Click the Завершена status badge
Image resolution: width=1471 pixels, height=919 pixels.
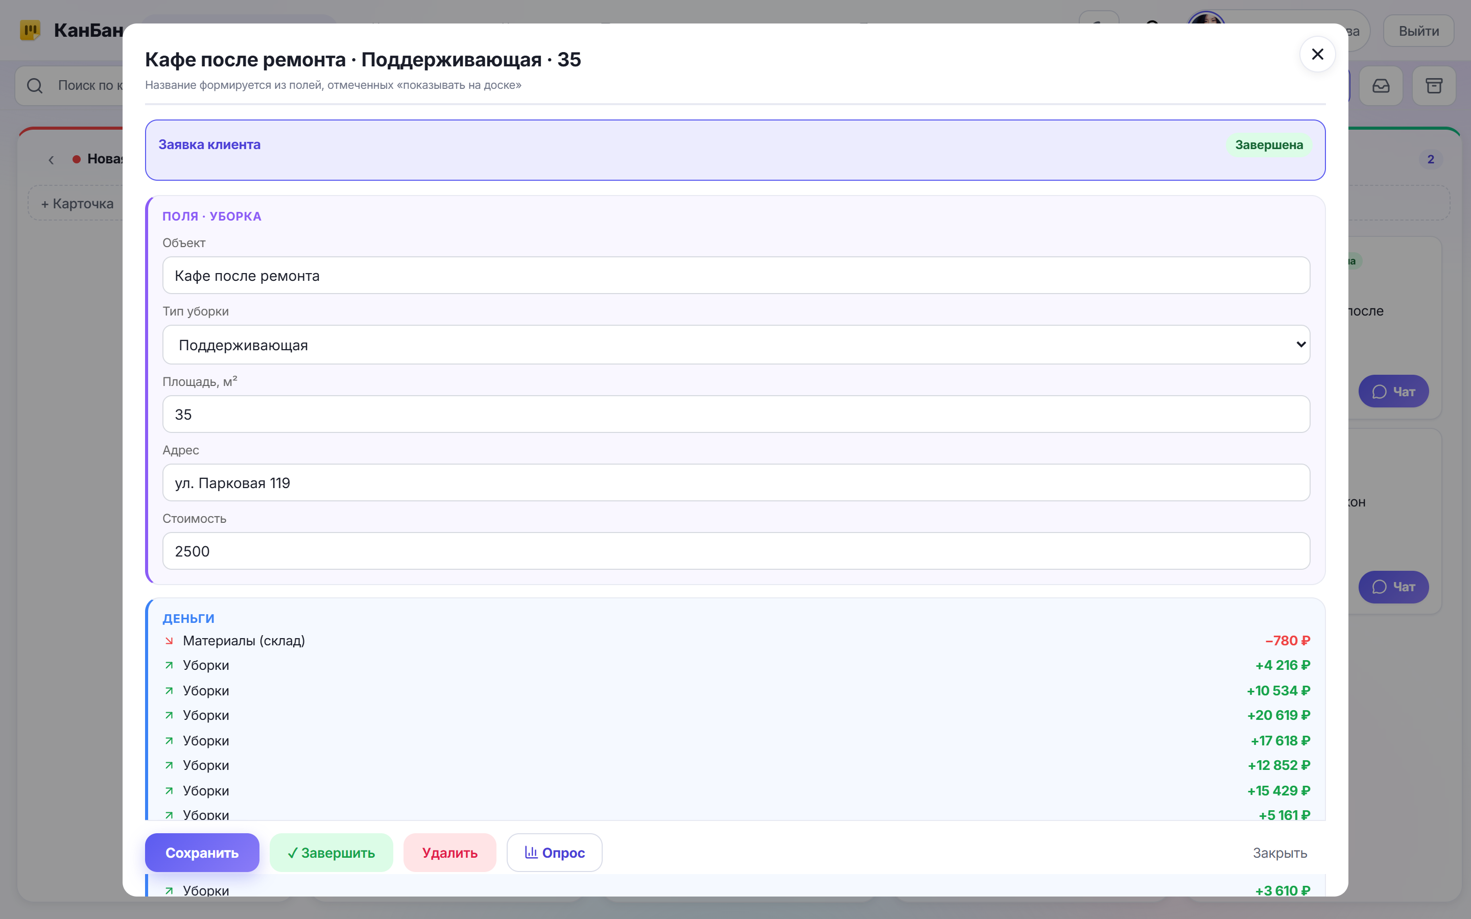pyautogui.click(x=1269, y=146)
